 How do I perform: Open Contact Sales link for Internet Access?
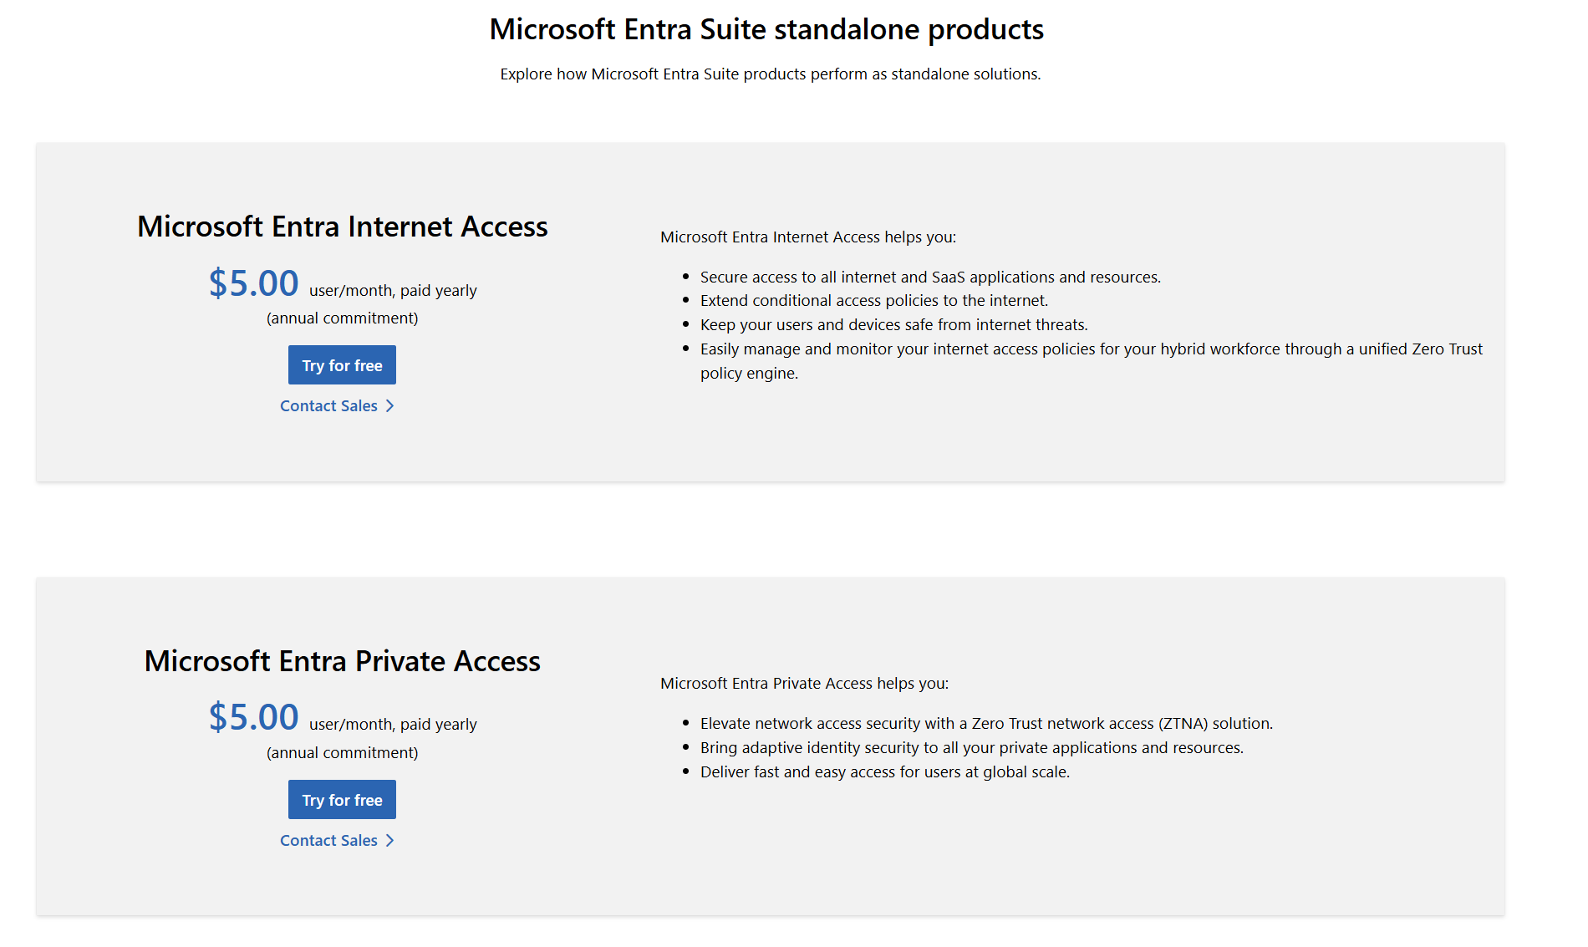click(x=328, y=406)
